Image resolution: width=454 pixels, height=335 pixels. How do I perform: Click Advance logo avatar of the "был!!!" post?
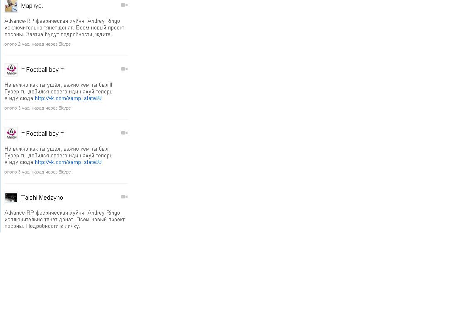[x=11, y=70]
